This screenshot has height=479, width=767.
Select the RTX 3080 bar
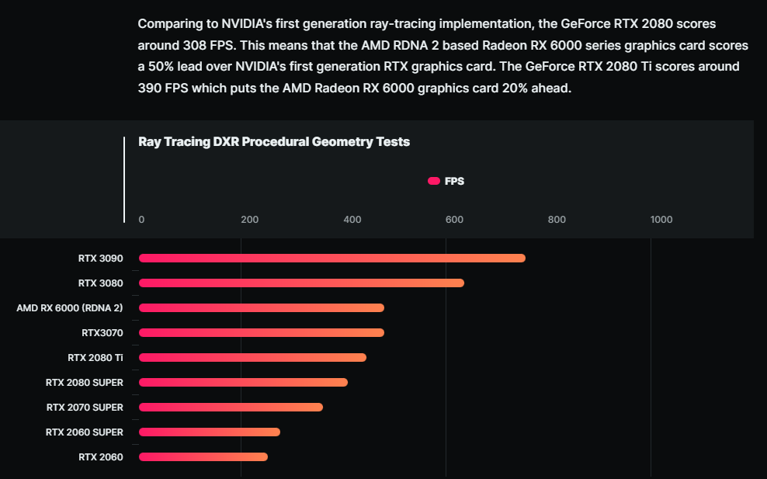point(301,283)
